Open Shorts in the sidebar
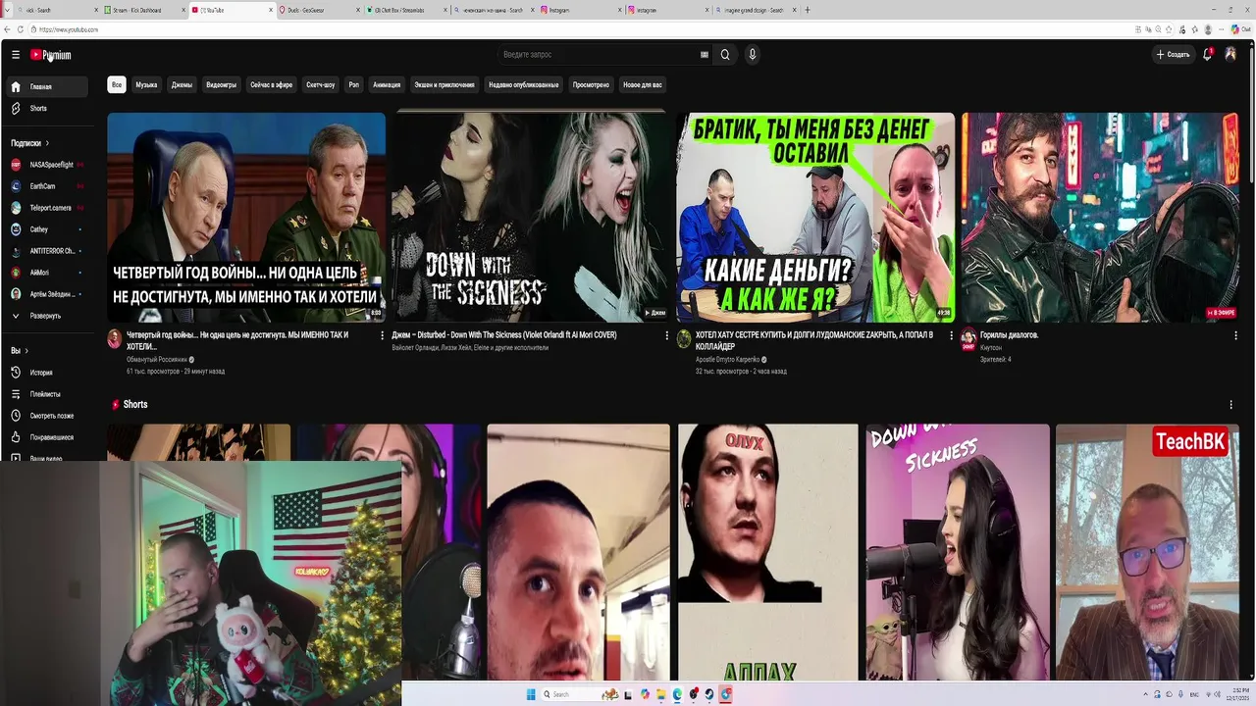This screenshot has width=1256, height=706. (x=46, y=108)
